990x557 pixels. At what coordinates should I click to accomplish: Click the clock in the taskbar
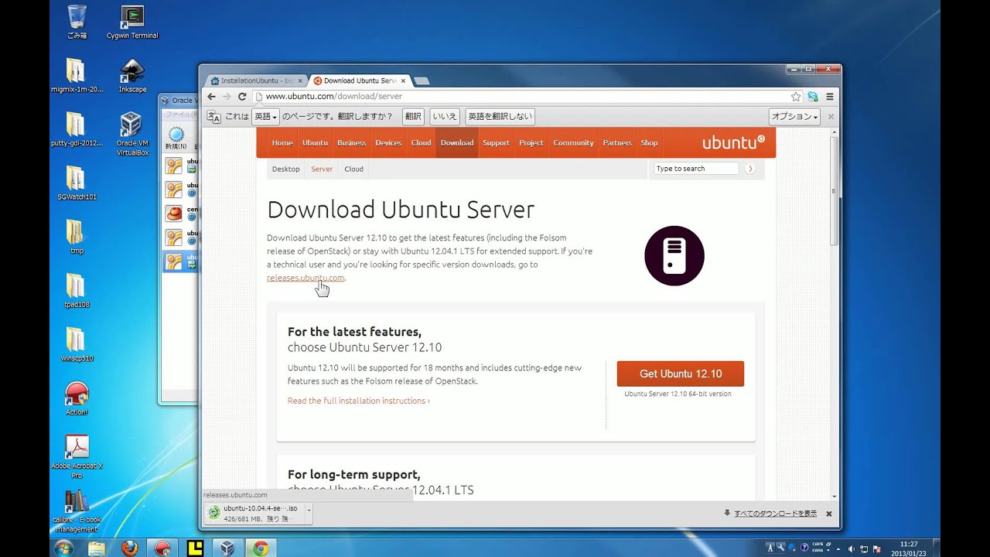pyautogui.click(x=909, y=548)
